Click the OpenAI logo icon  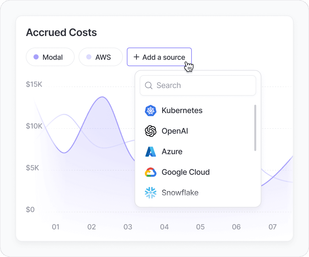(x=151, y=131)
